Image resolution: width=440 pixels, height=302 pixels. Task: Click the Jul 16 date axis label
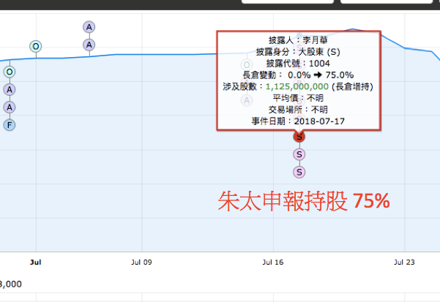pyautogui.click(x=272, y=260)
